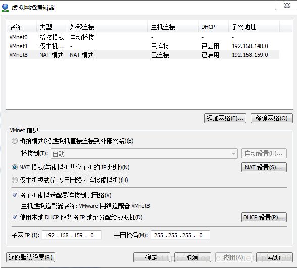The width and height of the screenshot is (297, 268).
Task: Click the 取消 button
Action: pyautogui.click(x=192, y=257)
